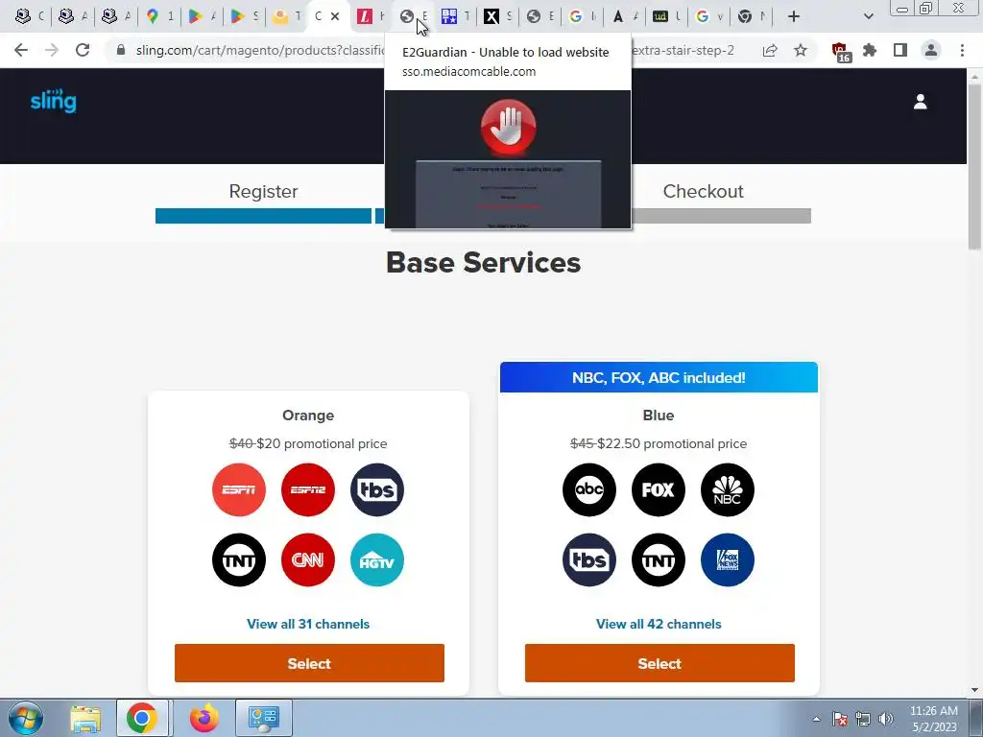Image resolution: width=983 pixels, height=737 pixels.
Task: Open the uBlock extension with badge 16
Action: click(x=840, y=52)
